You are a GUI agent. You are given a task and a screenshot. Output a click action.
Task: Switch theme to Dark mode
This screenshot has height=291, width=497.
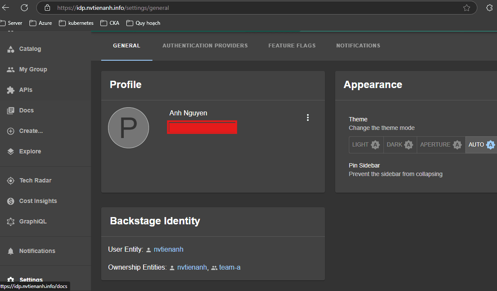tap(400, 145)
